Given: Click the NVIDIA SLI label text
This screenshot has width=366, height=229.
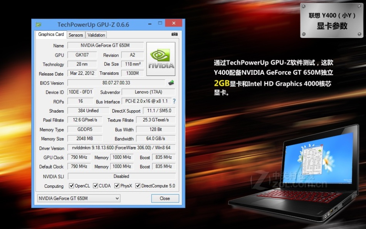Looking at the screenshot, I should pyautogui.click(x=53, y=177).
